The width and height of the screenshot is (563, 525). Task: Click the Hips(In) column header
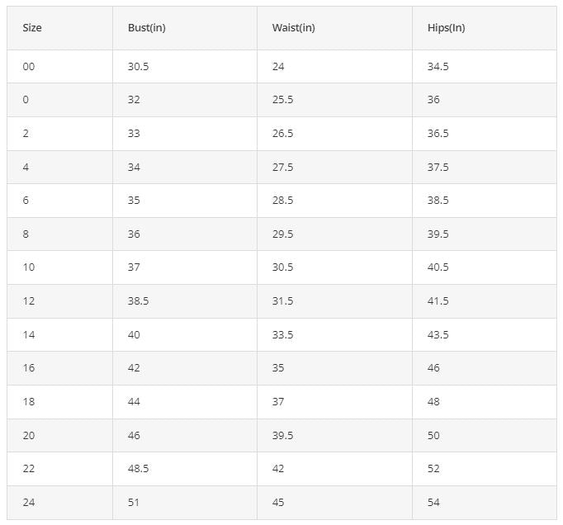tap(446, 27)
